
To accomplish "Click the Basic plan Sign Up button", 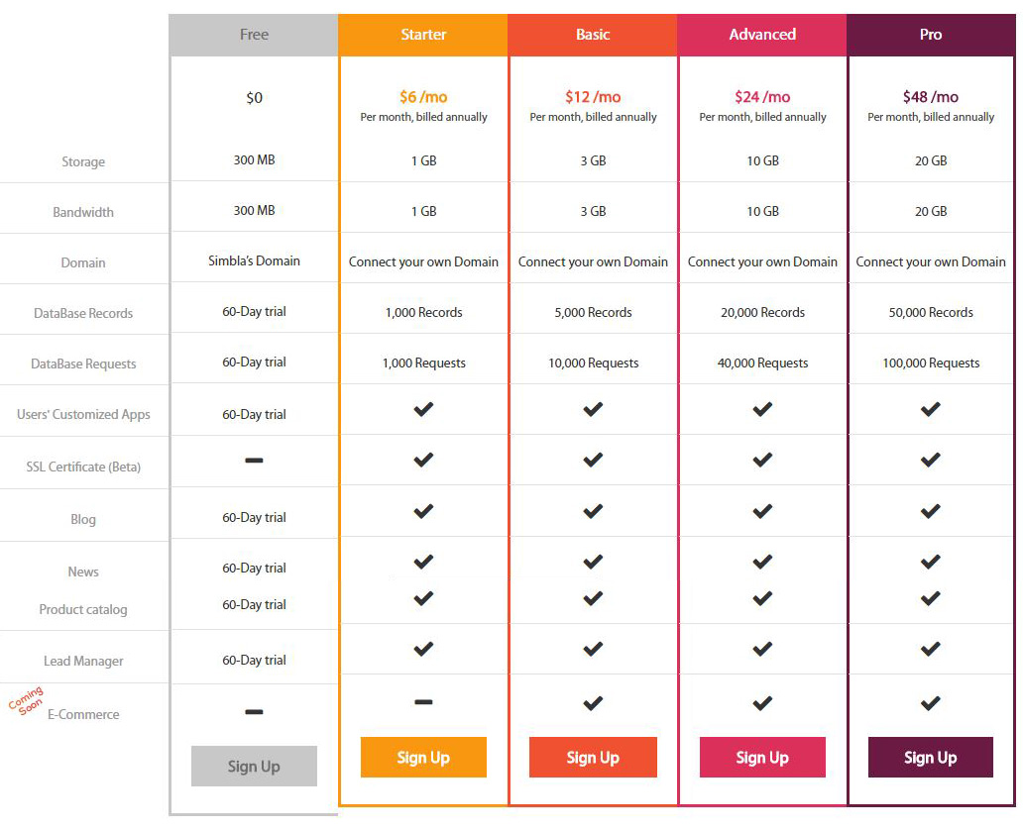I will (593, 757).
